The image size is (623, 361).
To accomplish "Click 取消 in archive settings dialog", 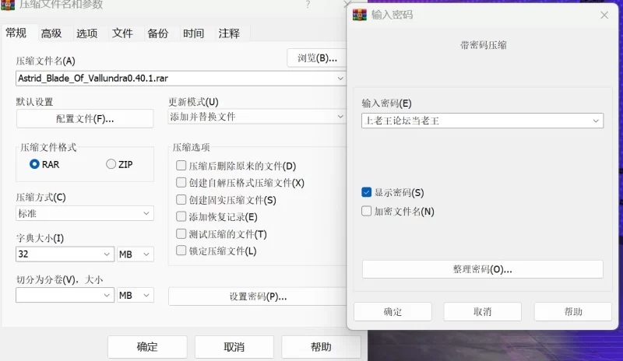I will coord(234,347).
